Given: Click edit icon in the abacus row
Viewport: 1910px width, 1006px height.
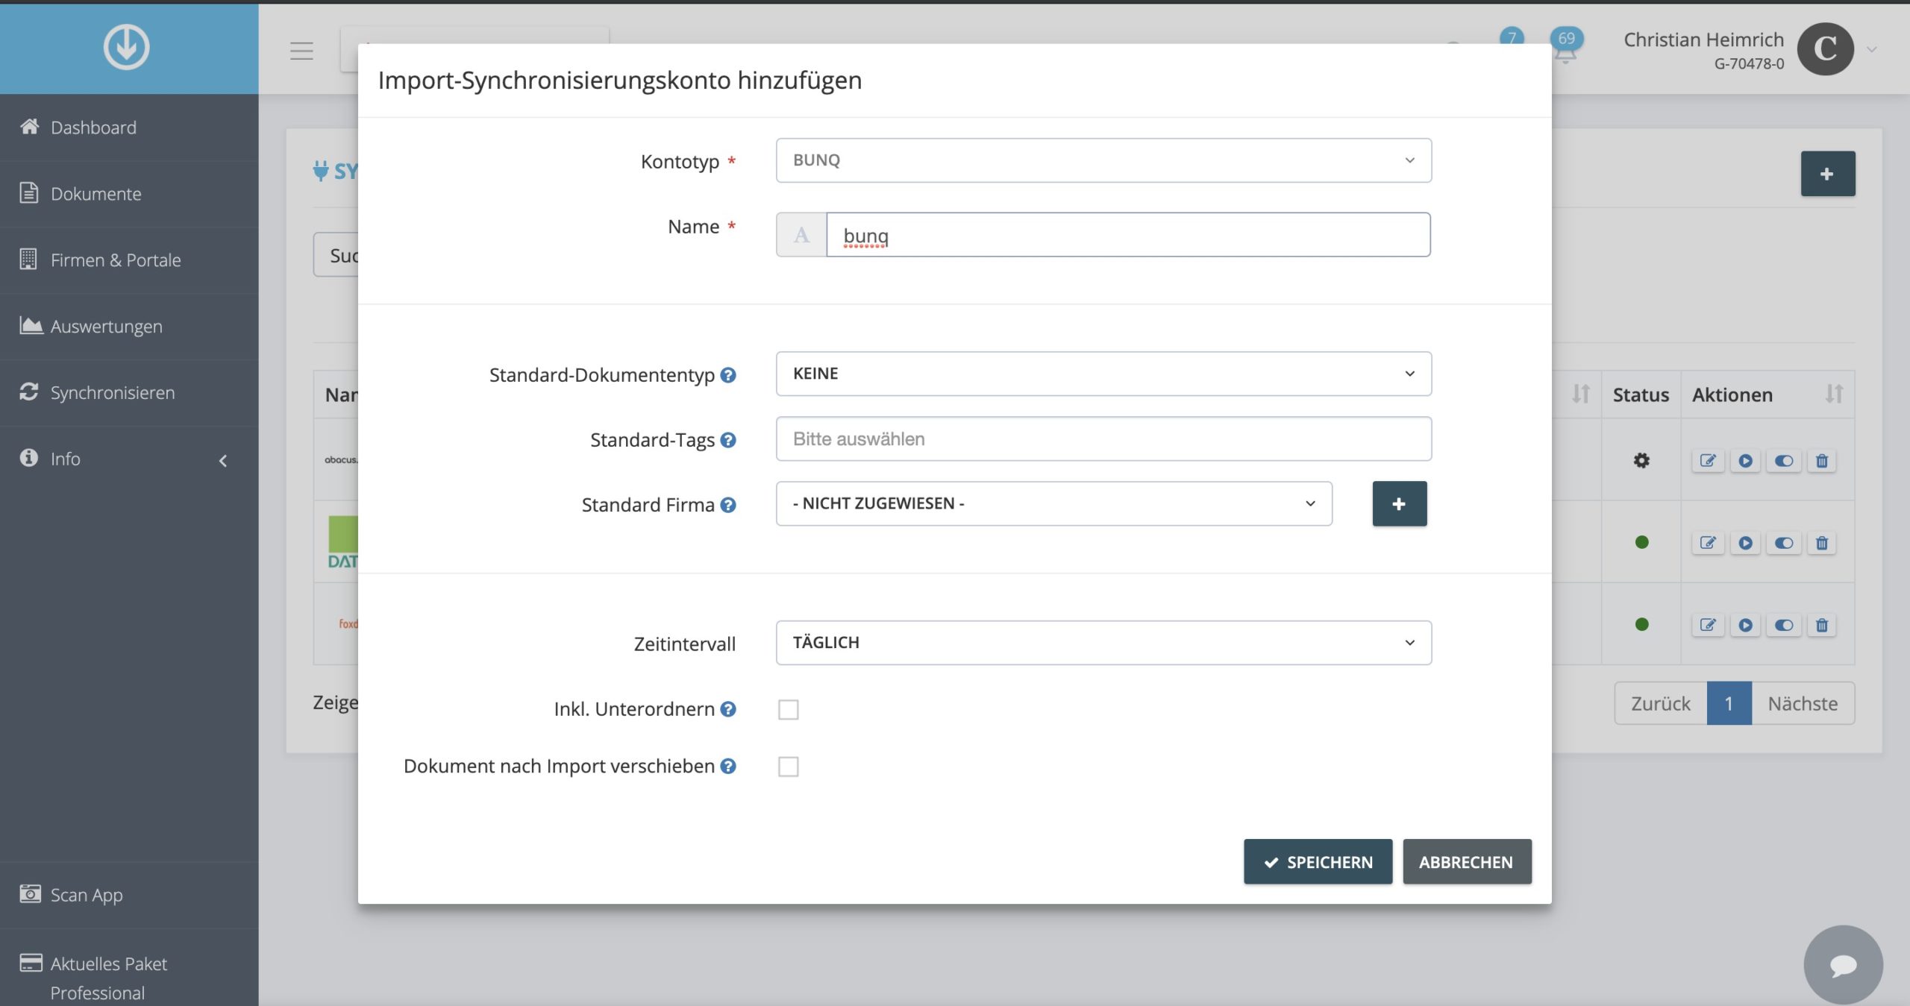Looking at the screenshot, I should pyautogui.click(x=1708, y=461).
